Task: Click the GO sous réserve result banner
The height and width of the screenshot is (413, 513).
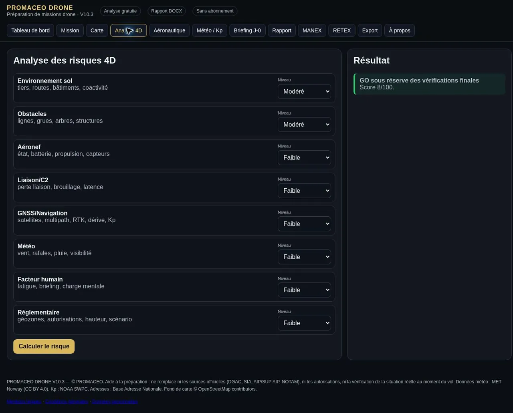Action: point(430,84)
